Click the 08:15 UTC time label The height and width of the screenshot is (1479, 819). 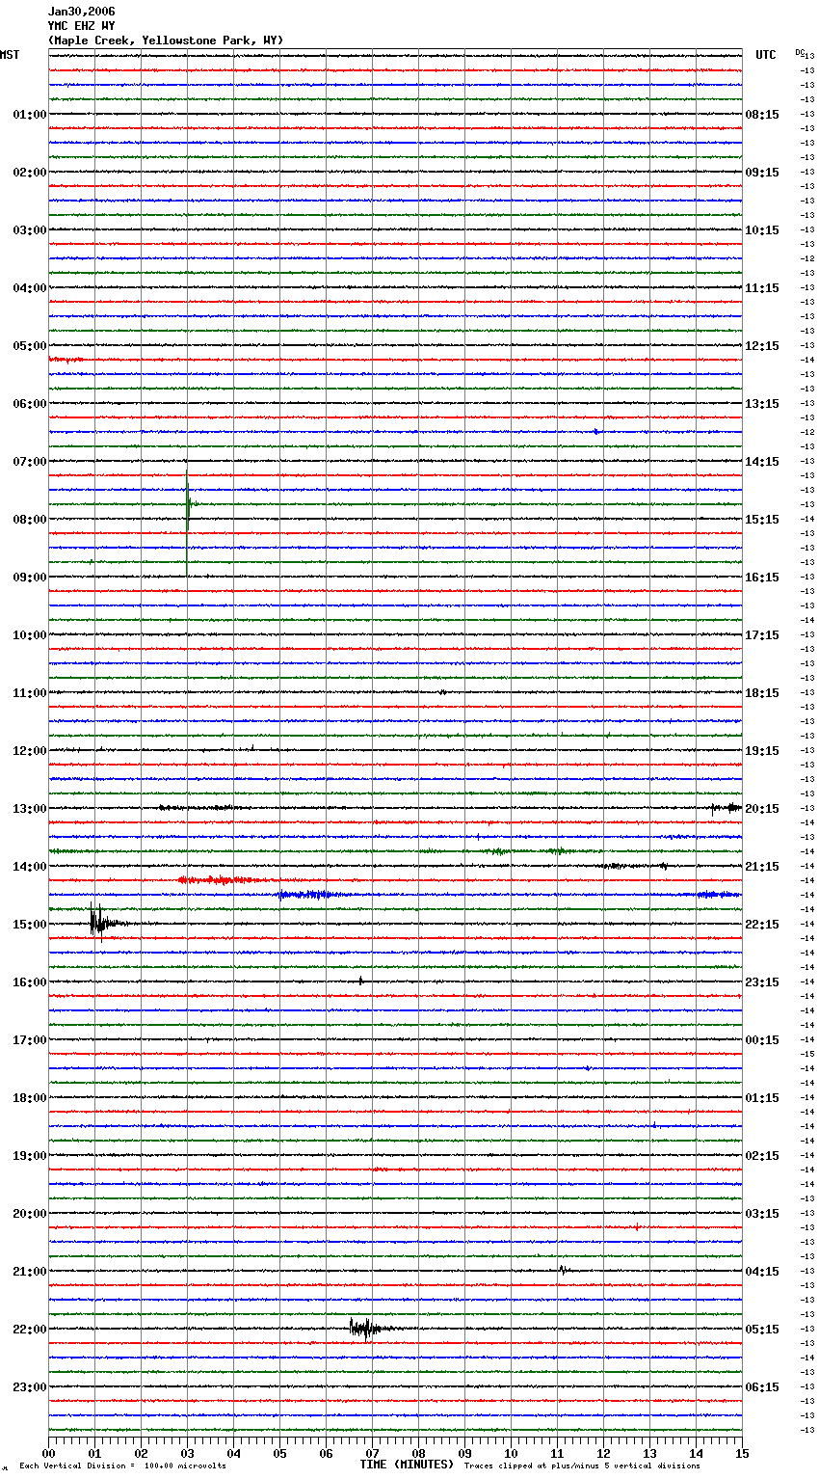click(x=762, y=115)
